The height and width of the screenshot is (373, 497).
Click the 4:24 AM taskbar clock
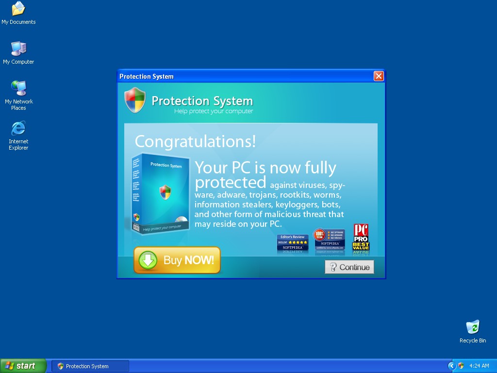tap(479, 366)
